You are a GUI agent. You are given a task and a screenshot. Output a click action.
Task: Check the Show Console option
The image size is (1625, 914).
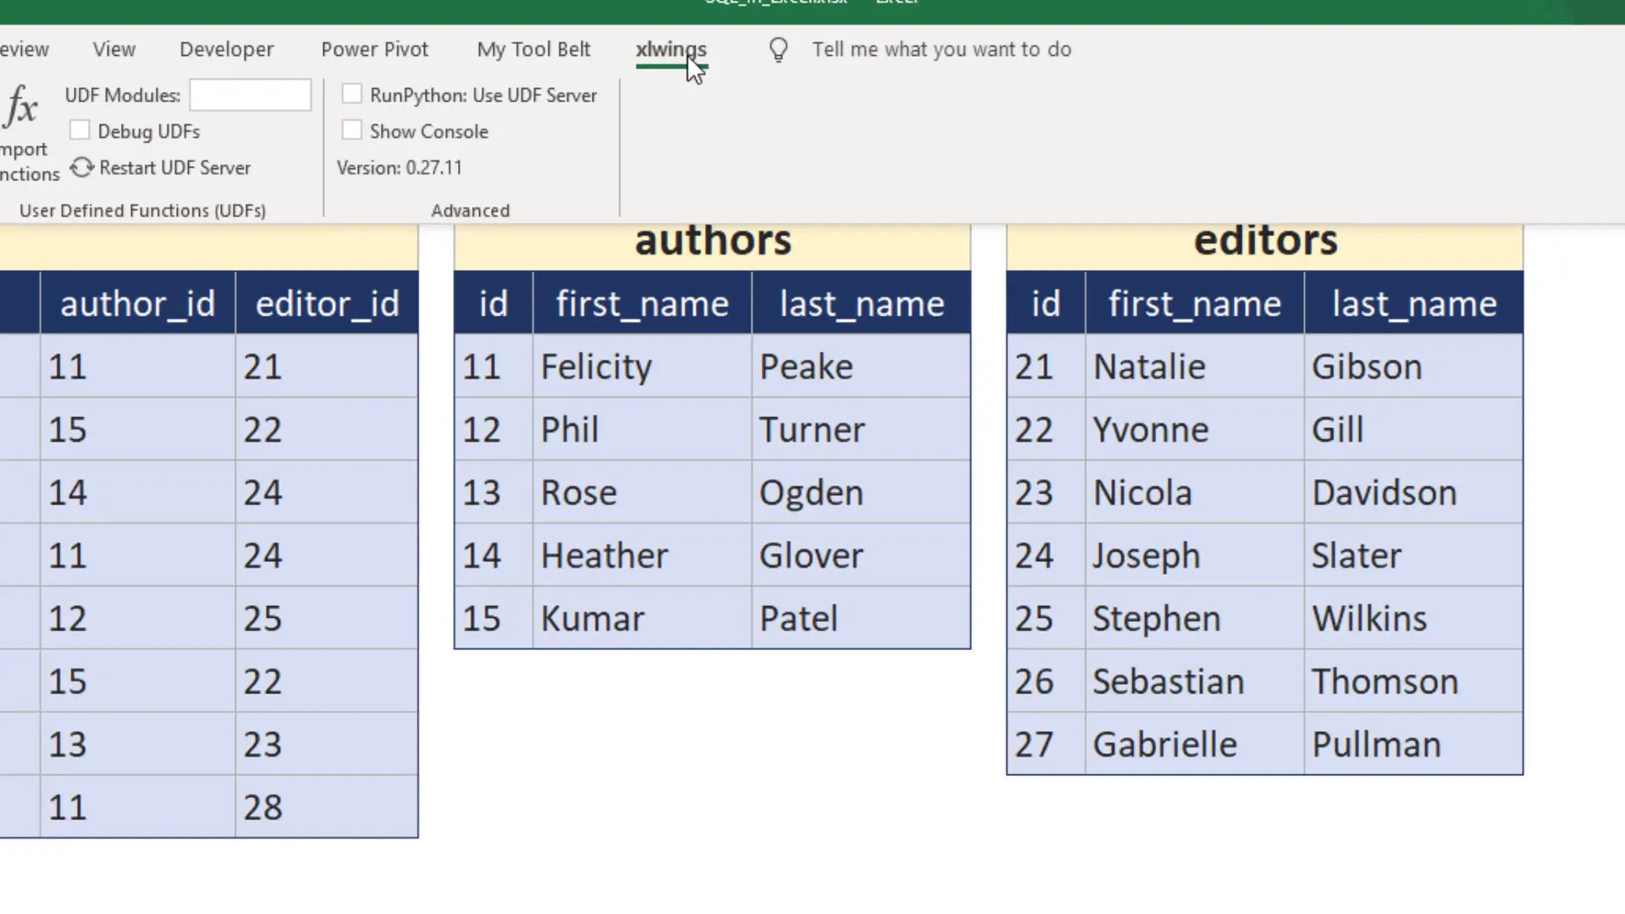351,129
